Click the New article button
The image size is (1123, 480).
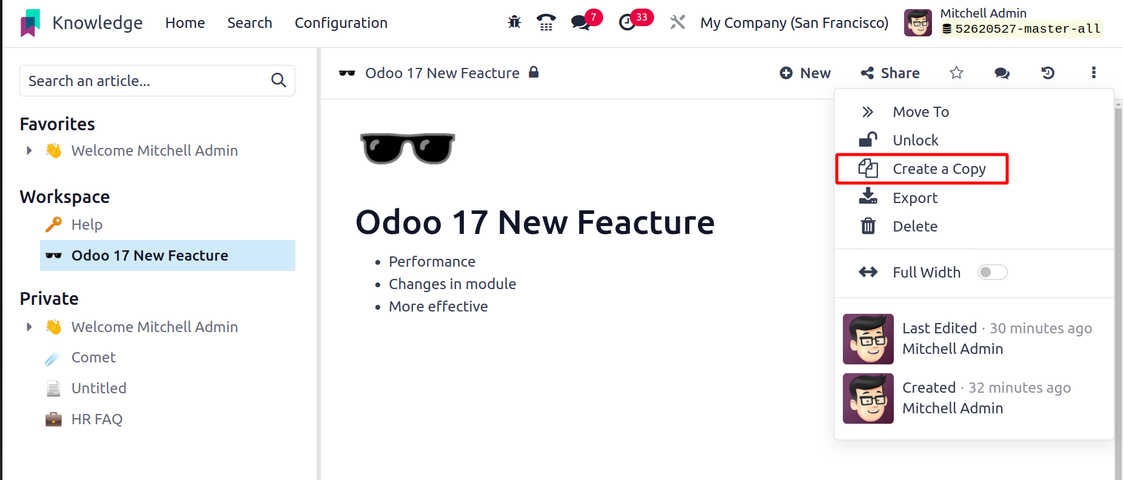pyautogui.click(x=805, y=73)
